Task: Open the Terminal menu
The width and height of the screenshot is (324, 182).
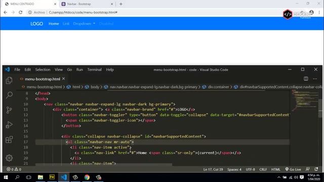Action: [x=95, y=70]
